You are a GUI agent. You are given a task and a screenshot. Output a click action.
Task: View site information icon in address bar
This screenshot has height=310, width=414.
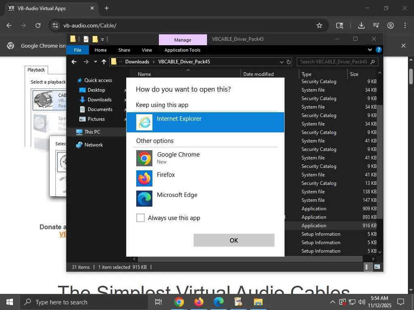pyautogui.click(x=55, y=25)
